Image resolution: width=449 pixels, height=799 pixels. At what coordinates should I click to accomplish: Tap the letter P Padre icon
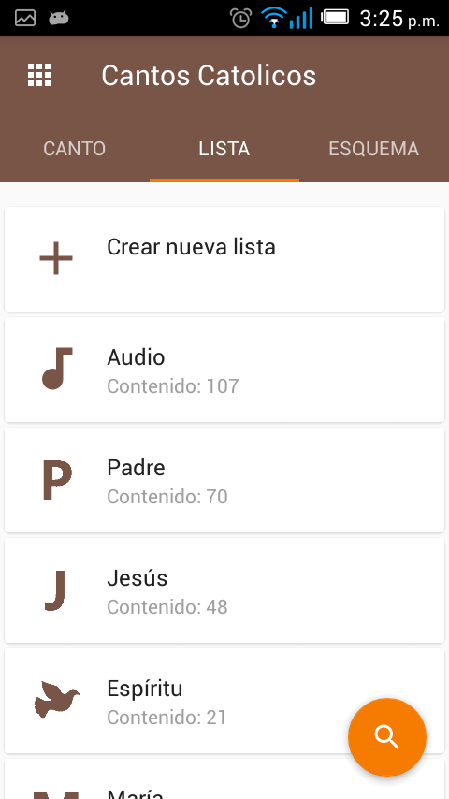pyautogui.click(x=57, y=480)
